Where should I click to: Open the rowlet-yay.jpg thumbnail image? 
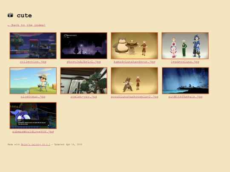(x=83, y=81)
